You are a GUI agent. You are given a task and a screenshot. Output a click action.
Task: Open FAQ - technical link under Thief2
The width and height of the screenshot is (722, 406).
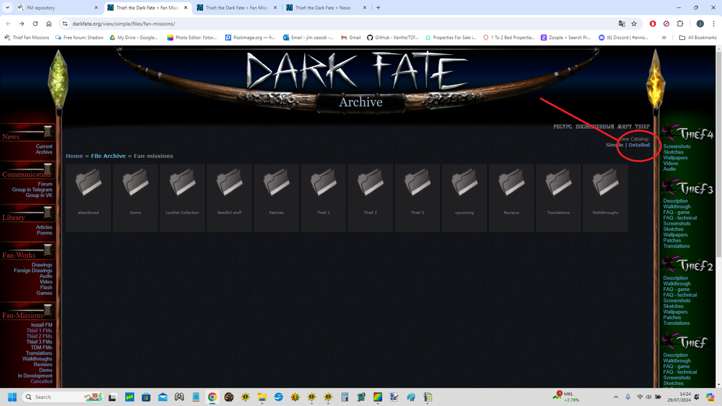680,295
